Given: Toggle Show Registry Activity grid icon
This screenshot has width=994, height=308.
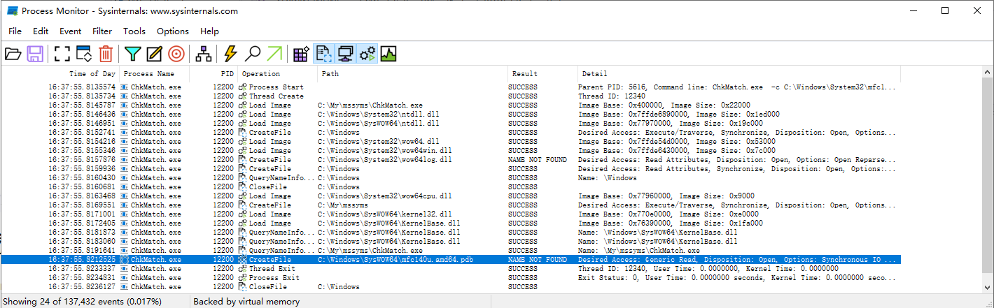Looking at the screenshot, I should click(302, 54).
